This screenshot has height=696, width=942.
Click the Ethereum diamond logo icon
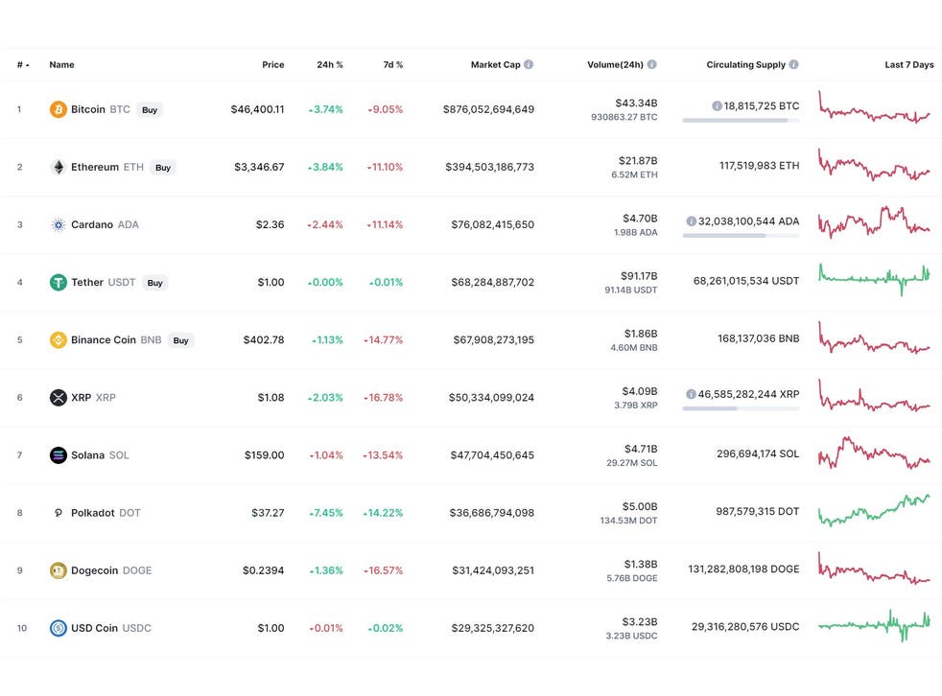(x=59, y=167)
